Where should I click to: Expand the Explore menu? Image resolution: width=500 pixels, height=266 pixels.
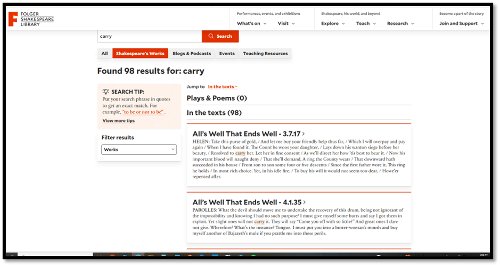tap(333, 23)
